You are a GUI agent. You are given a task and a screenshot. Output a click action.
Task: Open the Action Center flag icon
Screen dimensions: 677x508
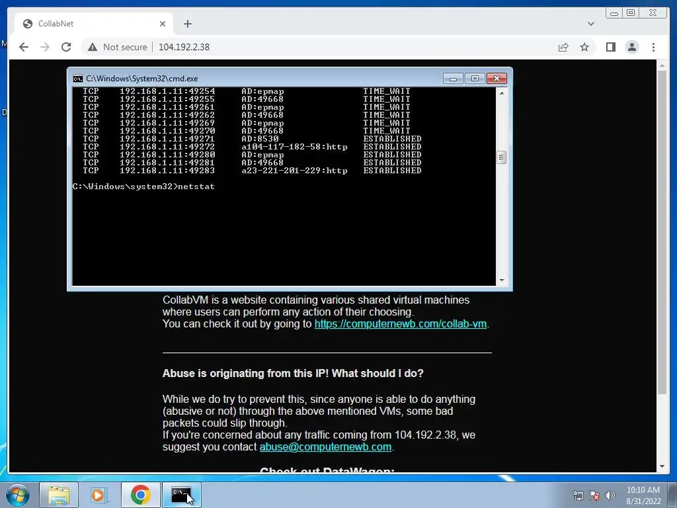(x=594, y=495)
